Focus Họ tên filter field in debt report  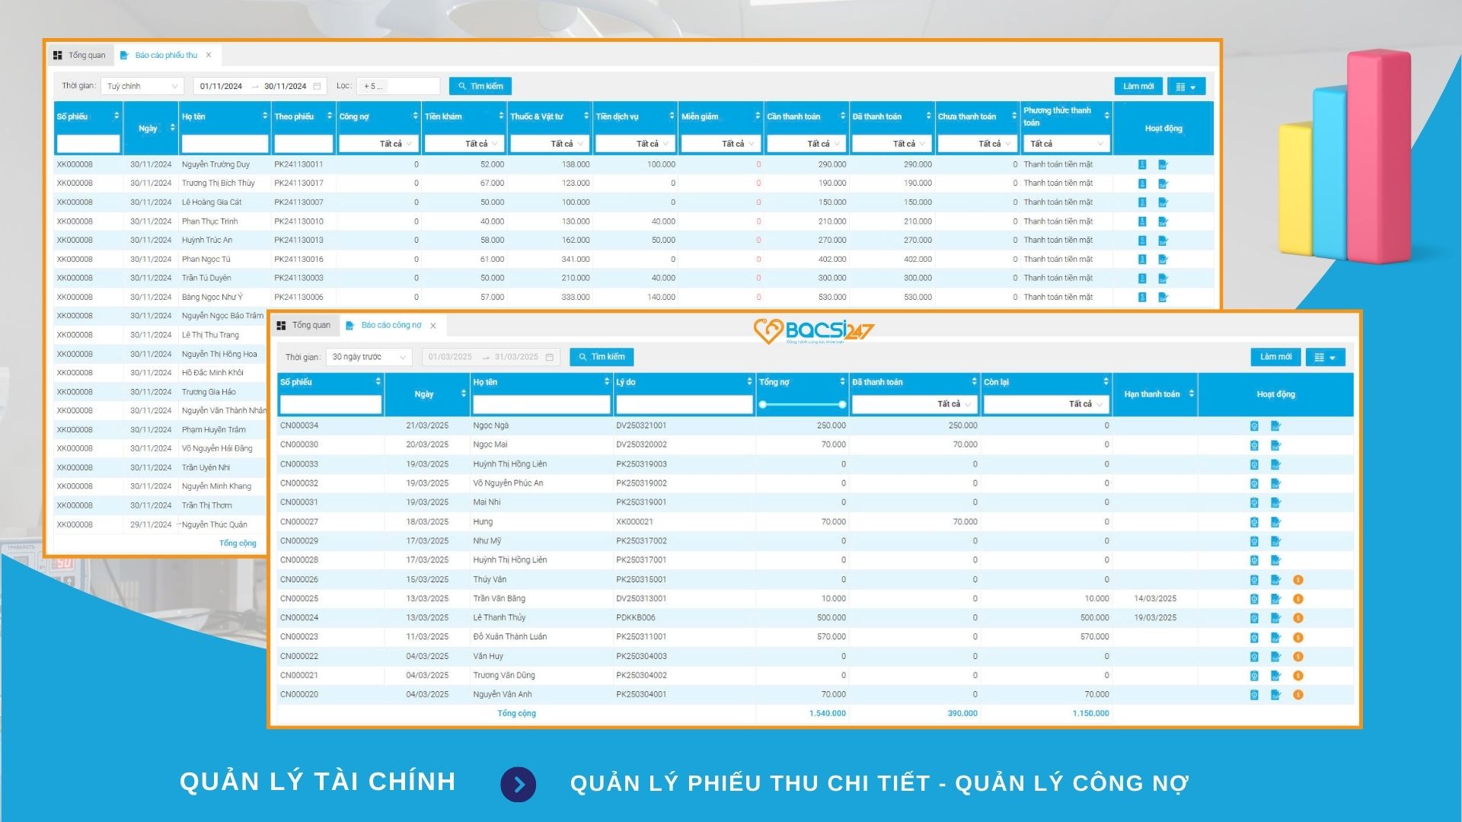point(541,404)
